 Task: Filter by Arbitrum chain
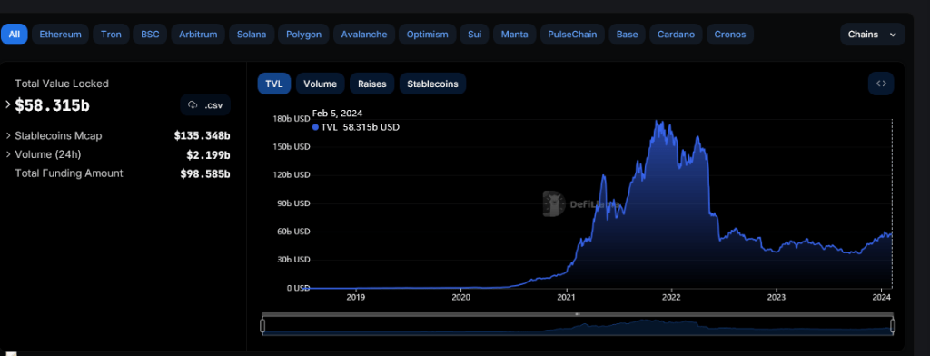pos(198,35)
